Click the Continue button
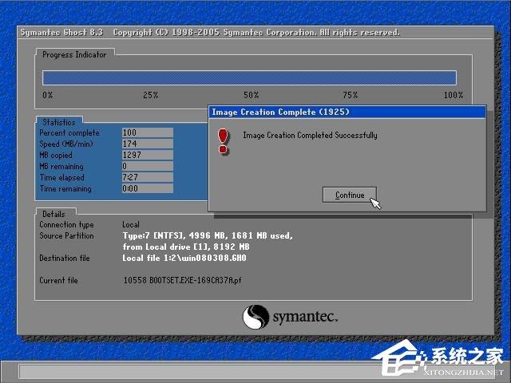Viewport: 511px width, 383px height. 350,195
